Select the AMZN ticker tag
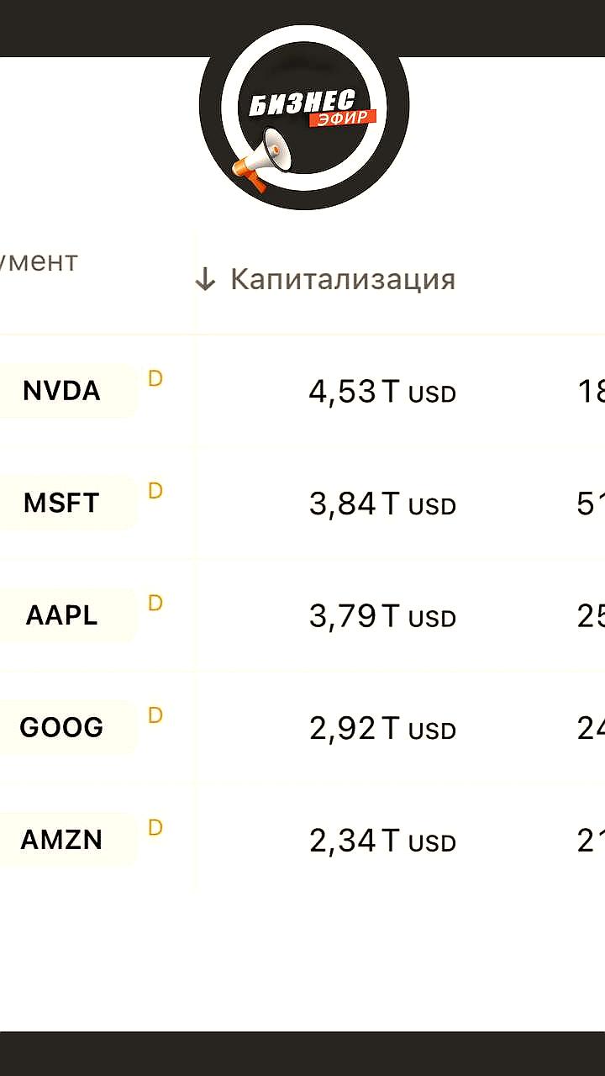605x1076 pixels. [x=62, y=840]
